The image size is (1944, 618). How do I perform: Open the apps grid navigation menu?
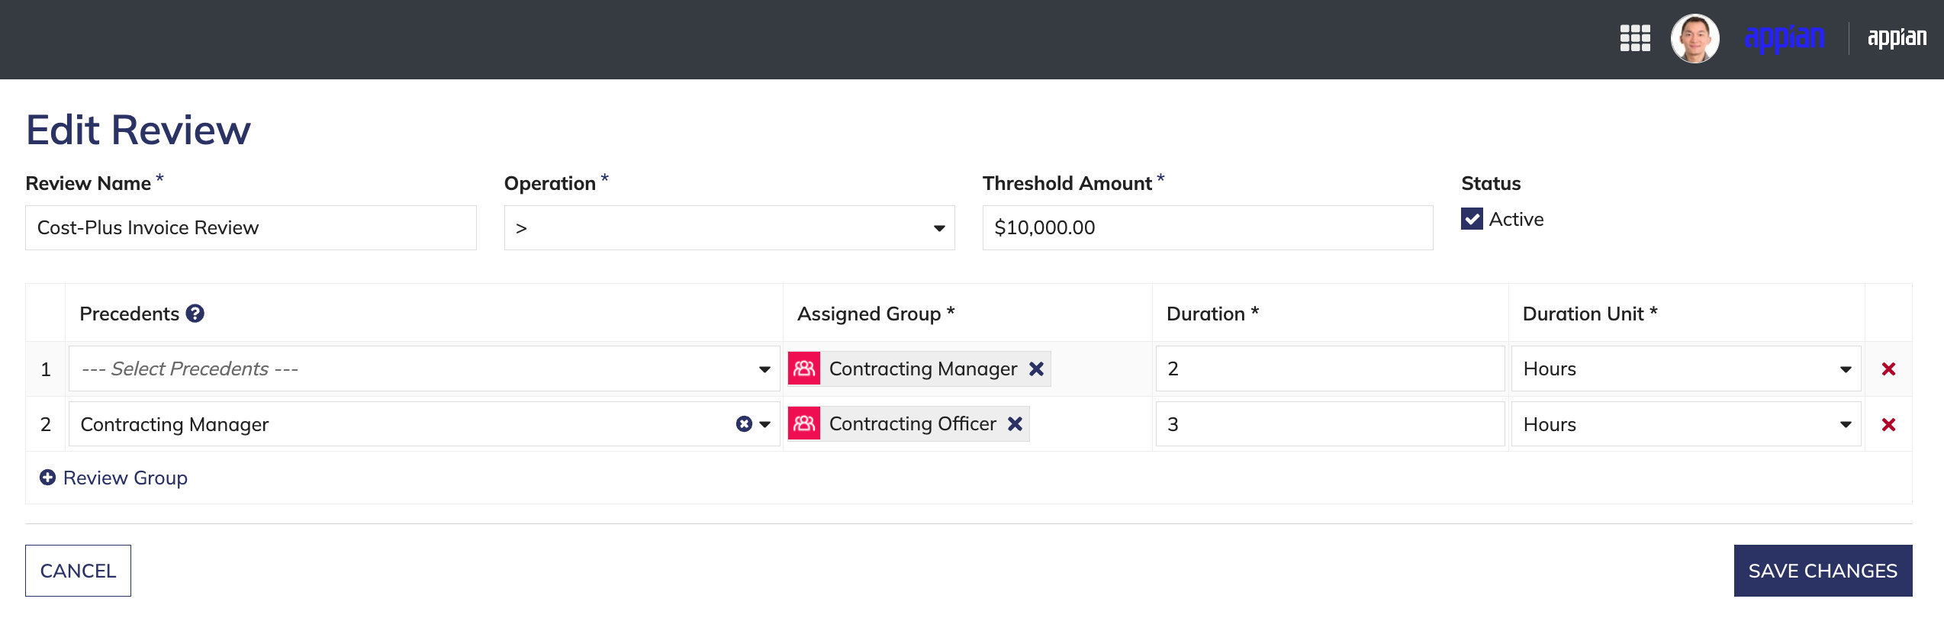(x=1635, y=38)
